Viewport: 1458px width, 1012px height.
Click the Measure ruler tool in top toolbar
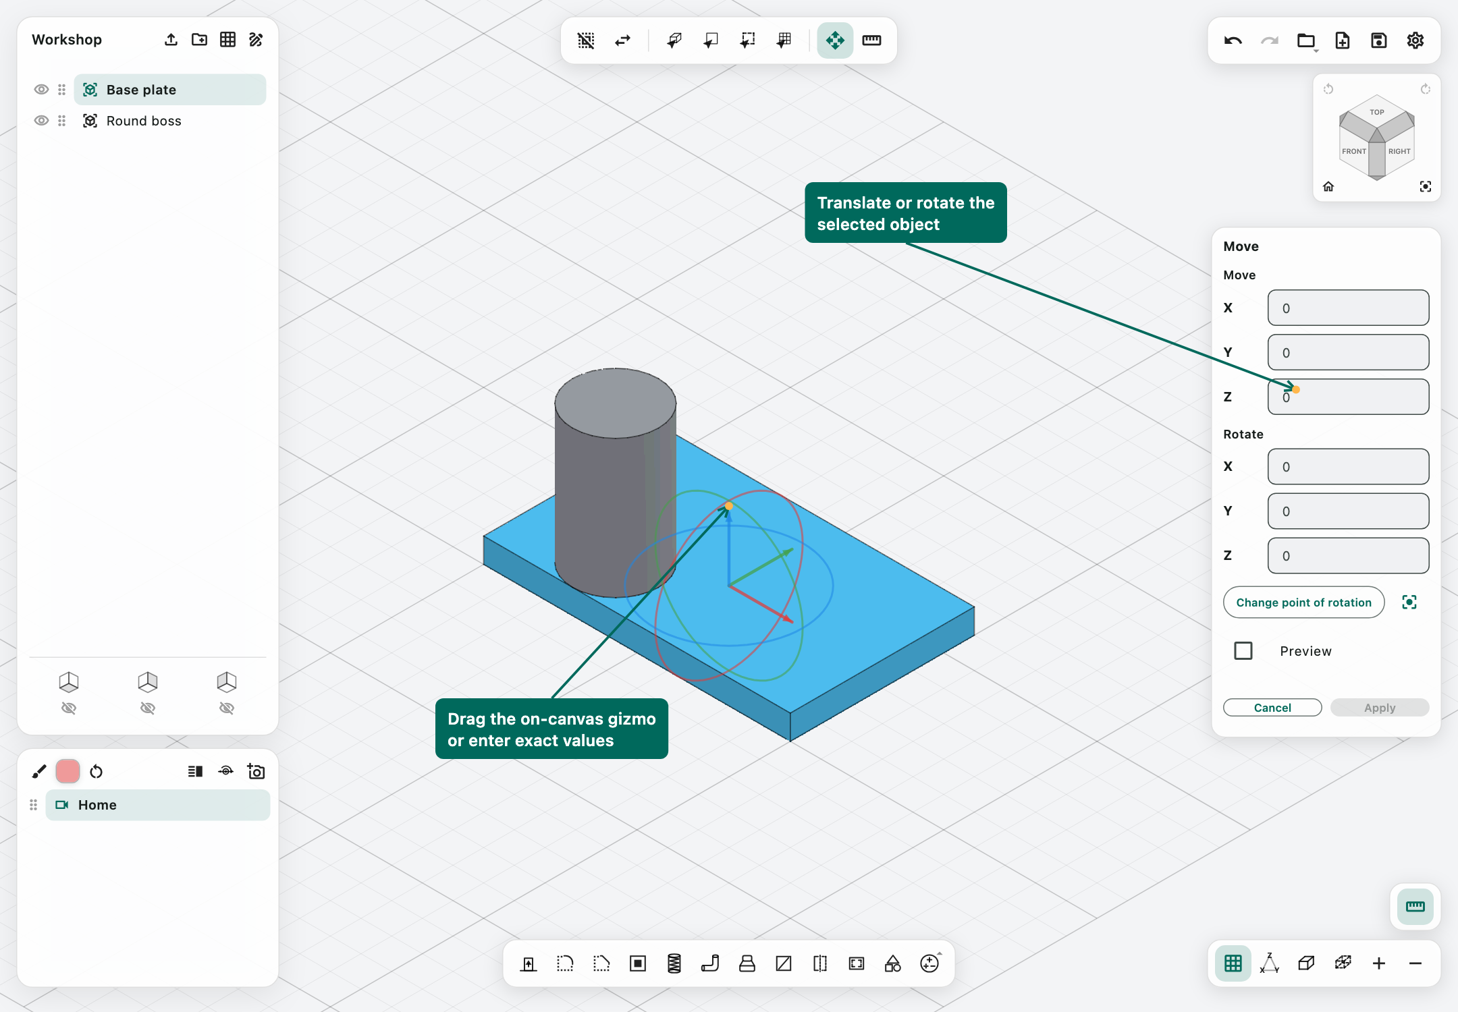(871, 40)
